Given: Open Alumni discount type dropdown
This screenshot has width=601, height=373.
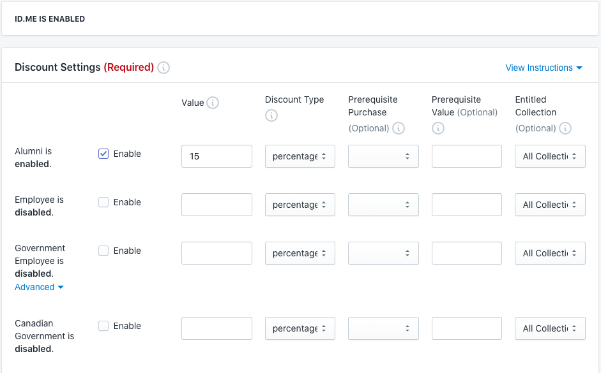Looking at the screenshot, I should tap(300, 156).
